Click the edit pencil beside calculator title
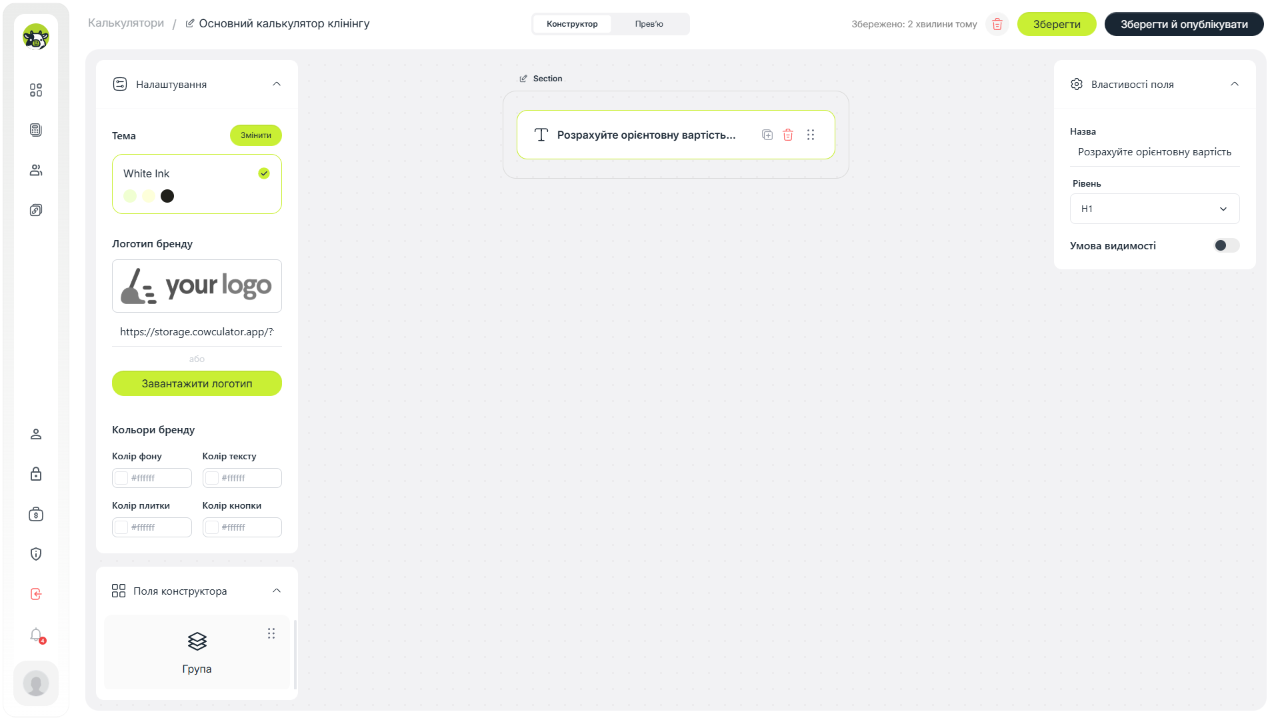The height and width of the screenshot is (720, 1280). (x=190, y=23)
